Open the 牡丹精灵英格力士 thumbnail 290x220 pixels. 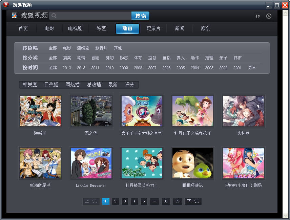[x=142, y=163]
